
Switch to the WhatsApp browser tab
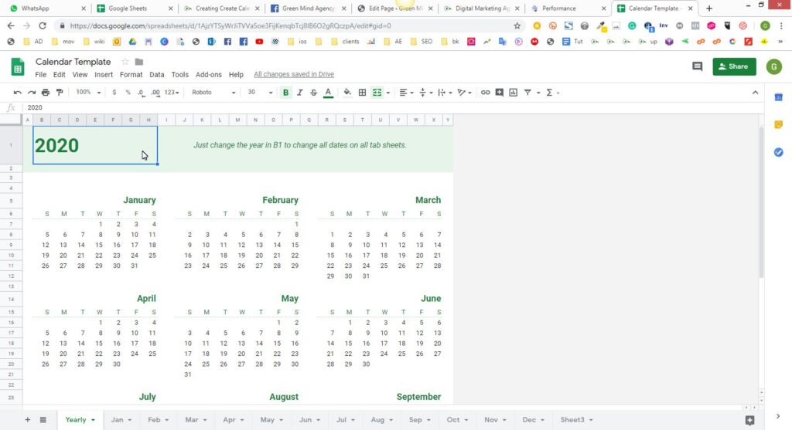tap(46, 8)
